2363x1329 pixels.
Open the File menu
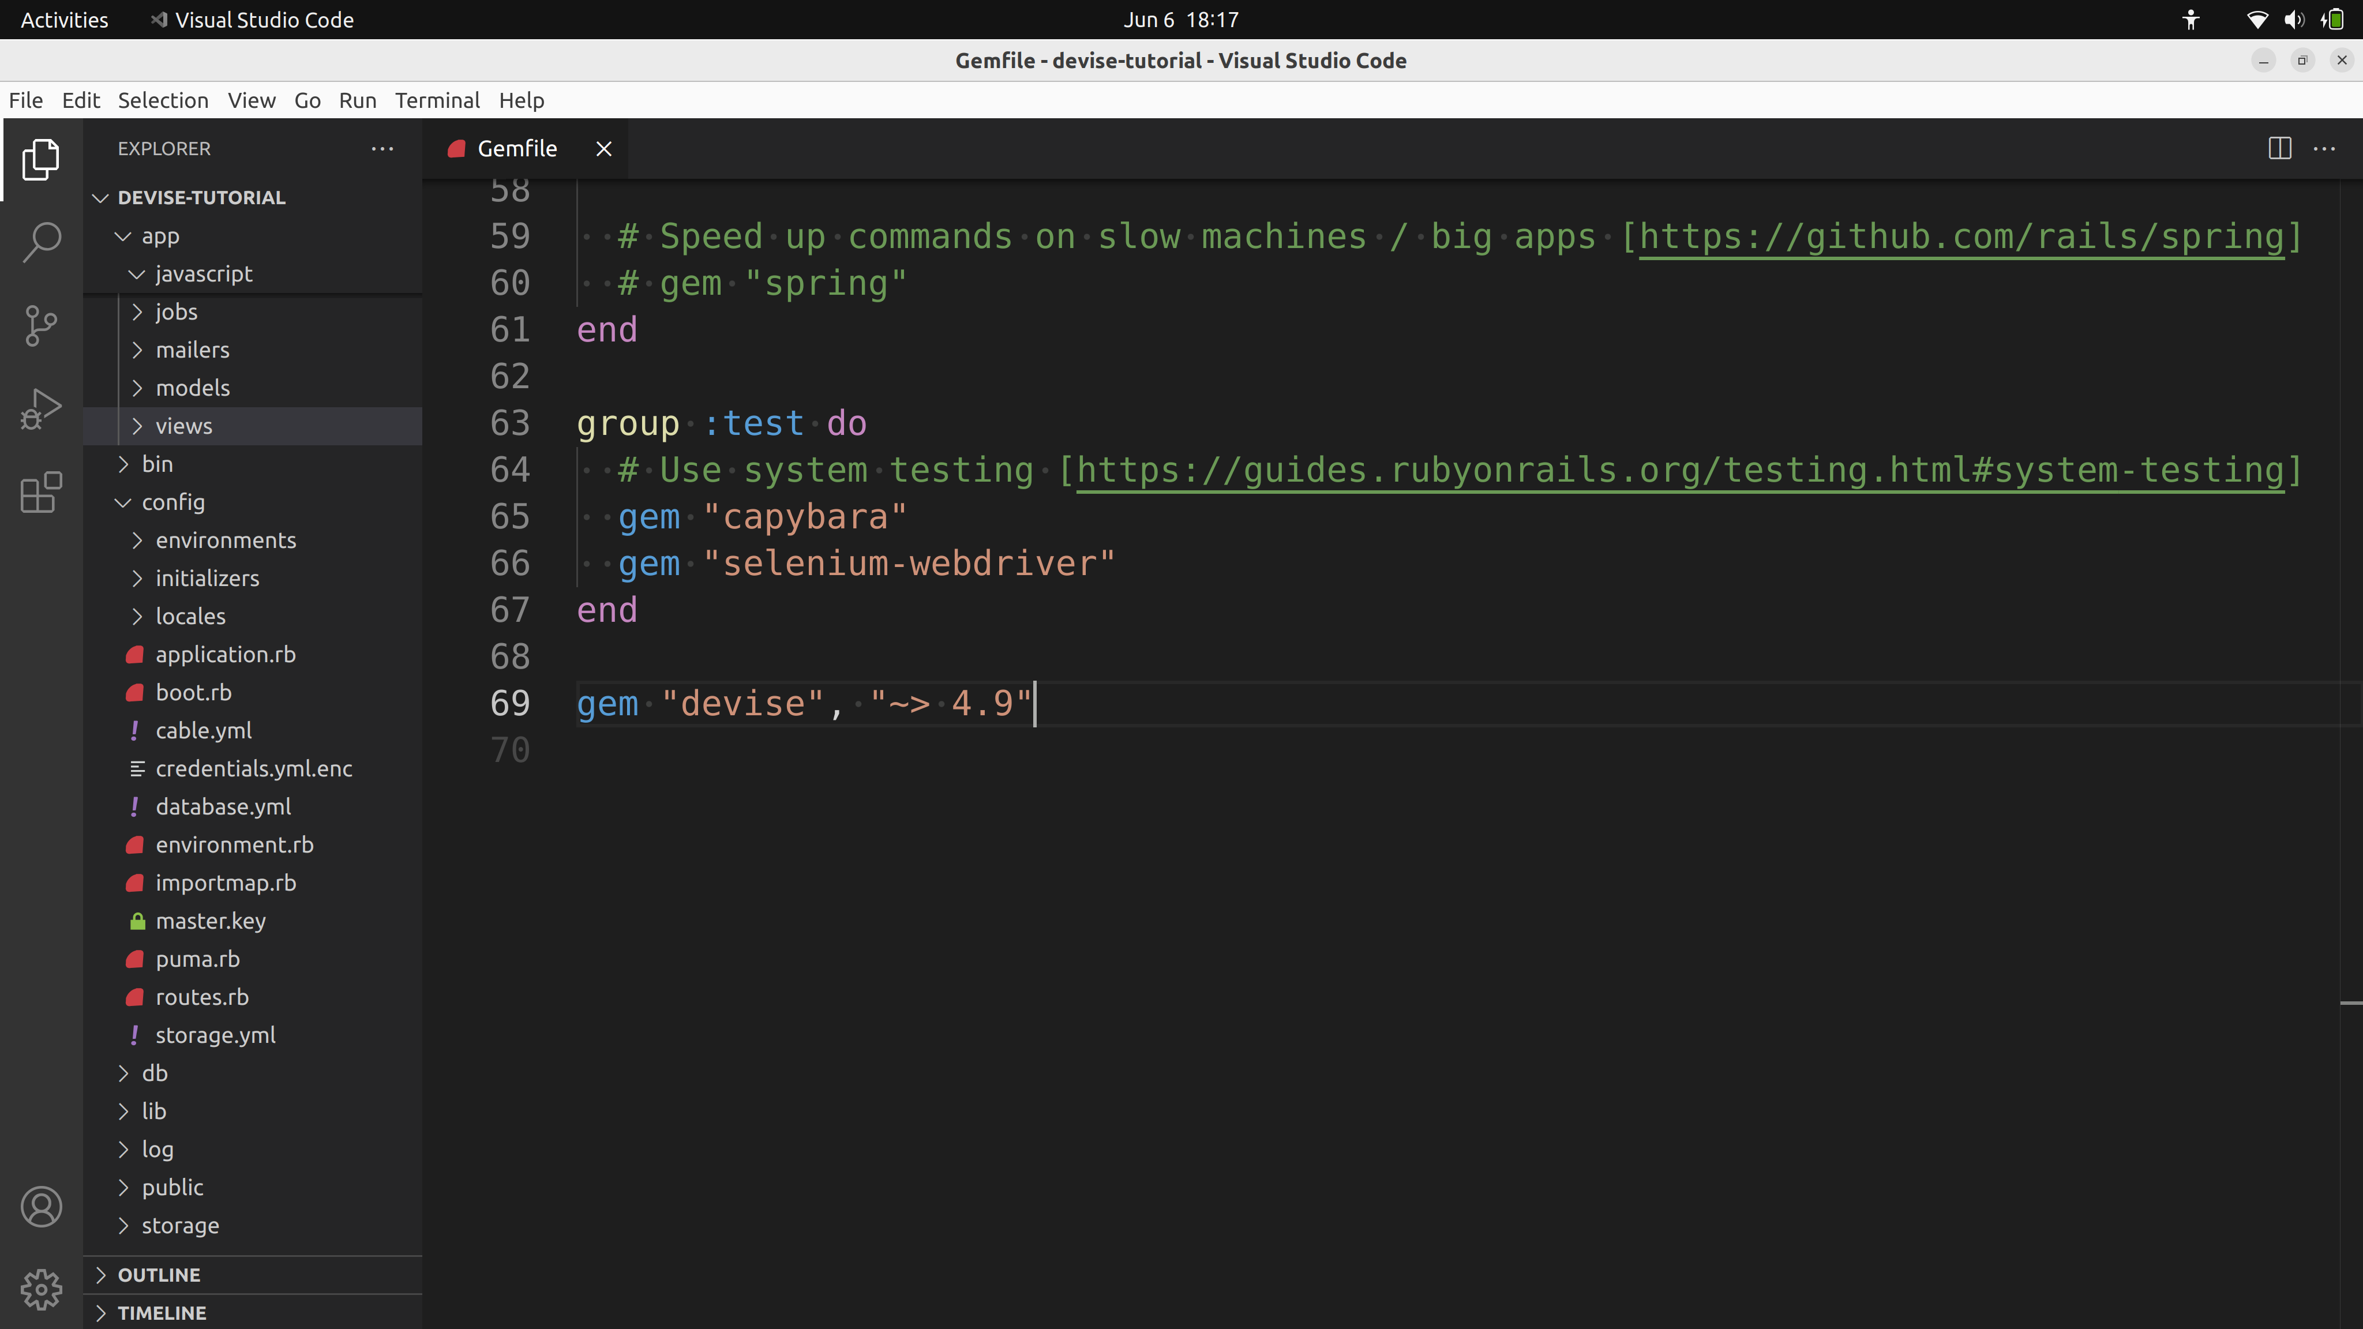26,100
